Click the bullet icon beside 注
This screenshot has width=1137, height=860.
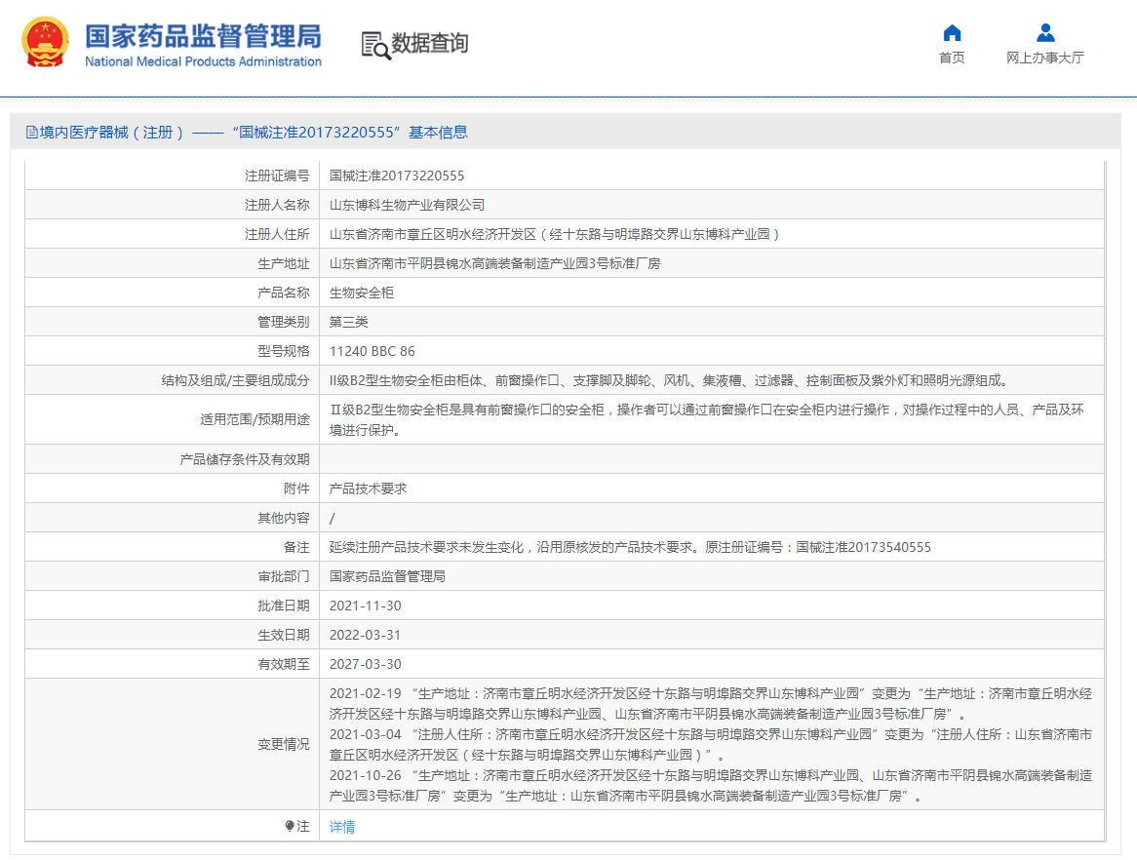click(290, 826)
